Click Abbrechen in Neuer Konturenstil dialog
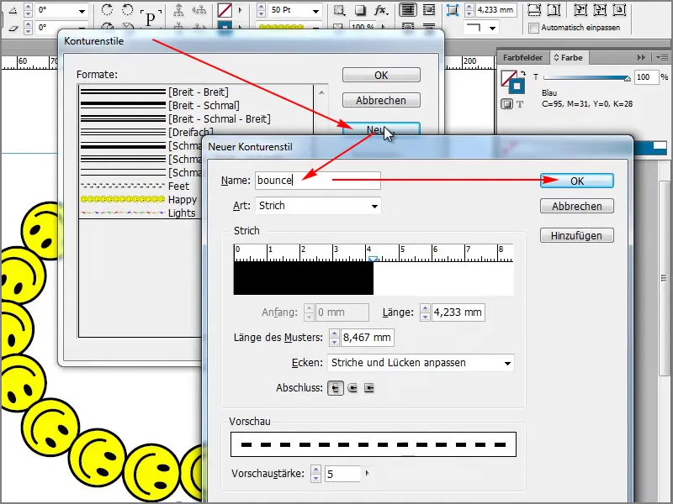The height and width of the screenshot is (504, 673). pos(577,206)
